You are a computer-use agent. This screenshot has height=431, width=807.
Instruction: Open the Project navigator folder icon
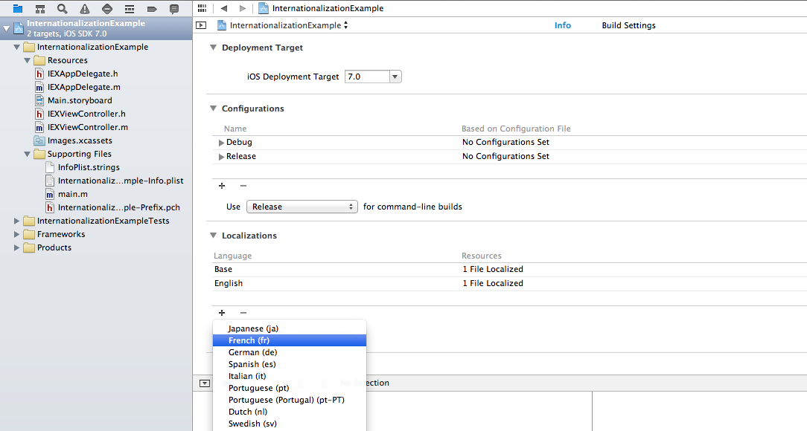click(18, 8)
